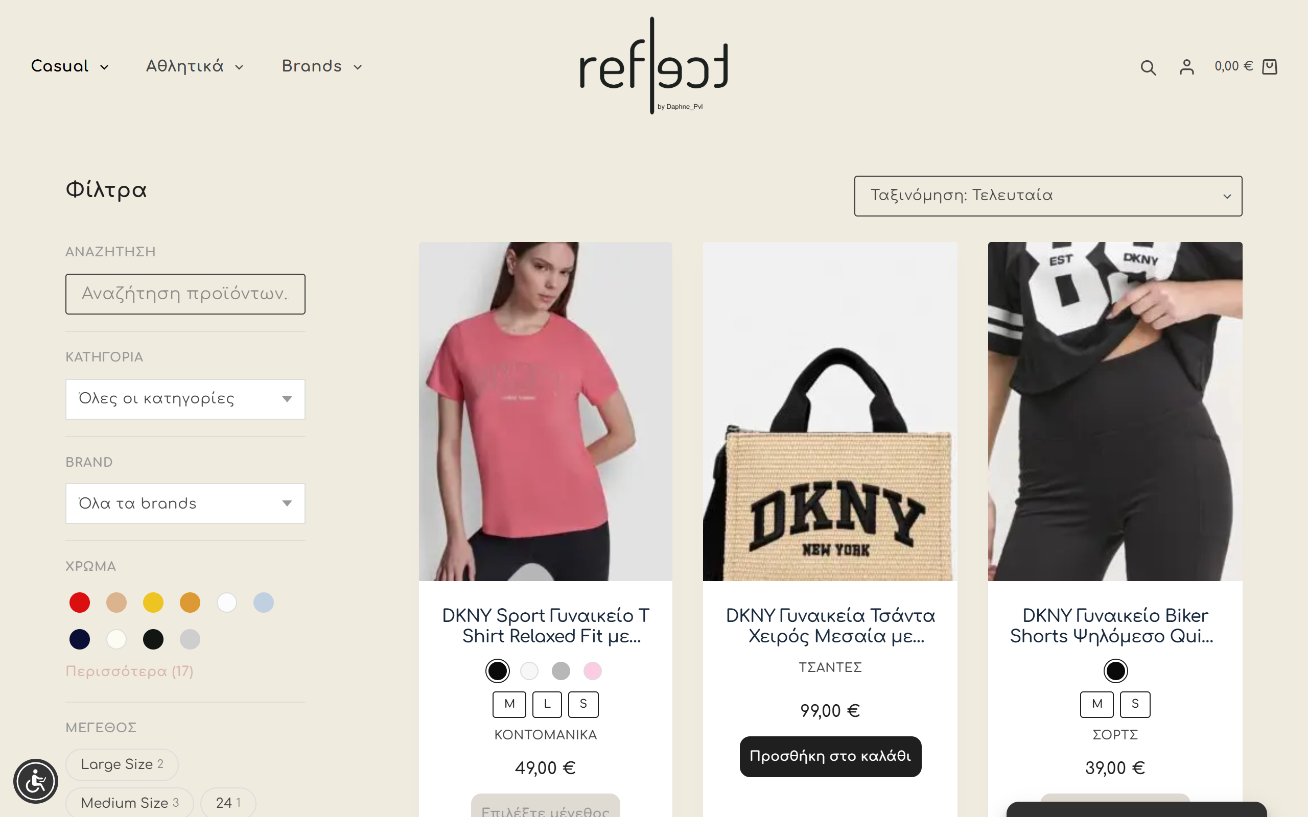Choose pink color swatch on DKNY T-shirt
Screen dimensions: 1308x817
pyautogui.click(x=592, y=671)
